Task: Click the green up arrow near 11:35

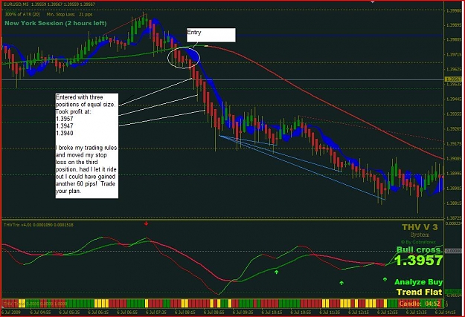Action: [x=341, y=283]
